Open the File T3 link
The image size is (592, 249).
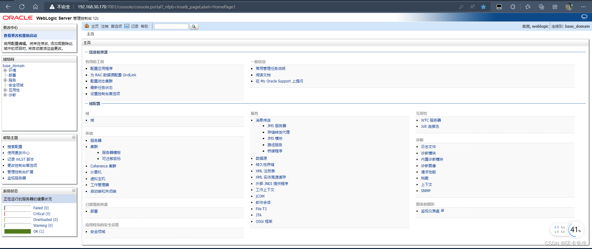pyautogui.click(x=261, y=209)
